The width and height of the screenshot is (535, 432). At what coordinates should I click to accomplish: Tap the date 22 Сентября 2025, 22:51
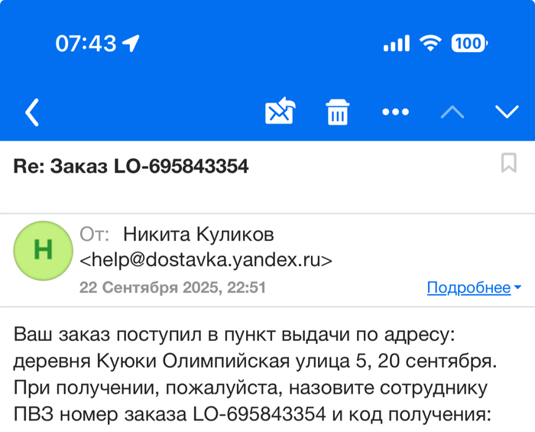(x=173, y=287)
